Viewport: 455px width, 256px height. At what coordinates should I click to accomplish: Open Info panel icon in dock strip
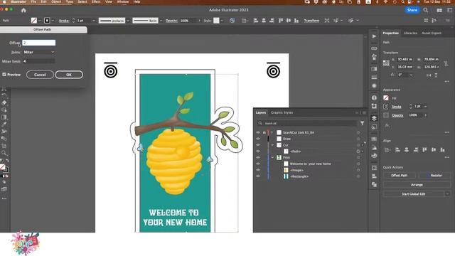[374, 98]
